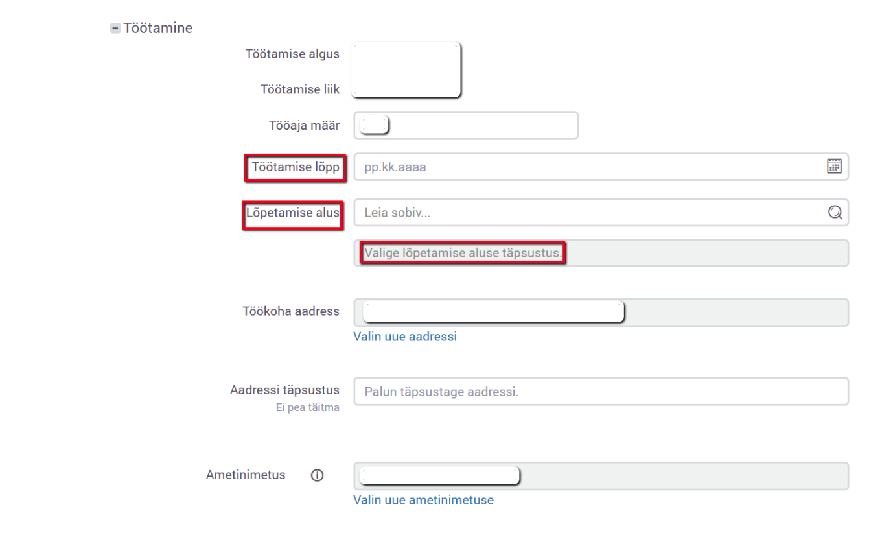
Task: Click the Lõpetamise alus label
Action: click(x=292, y=212)
